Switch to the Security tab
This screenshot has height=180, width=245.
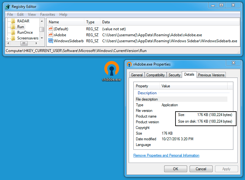click(x=174, y=75)
